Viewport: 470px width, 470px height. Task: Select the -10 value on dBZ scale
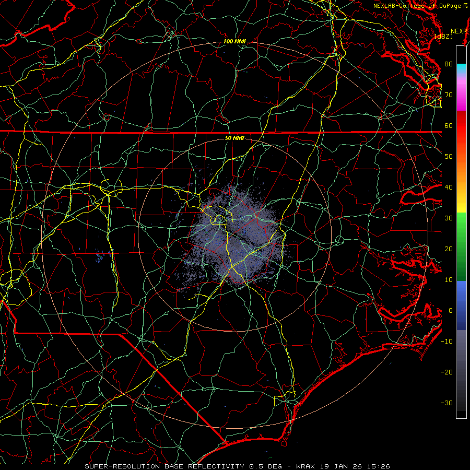tap(446, 342)
